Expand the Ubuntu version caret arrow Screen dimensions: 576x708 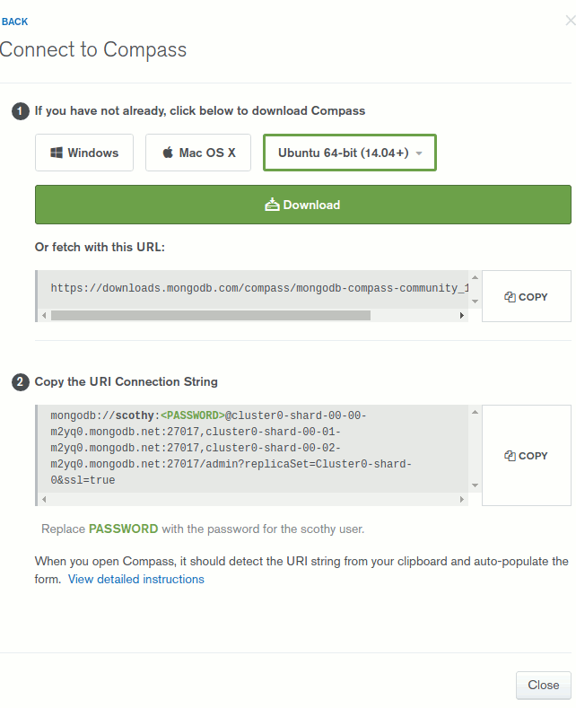tap(419, 153)
